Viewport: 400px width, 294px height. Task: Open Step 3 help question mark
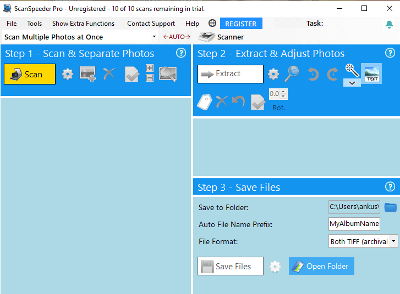click(390, 186)
